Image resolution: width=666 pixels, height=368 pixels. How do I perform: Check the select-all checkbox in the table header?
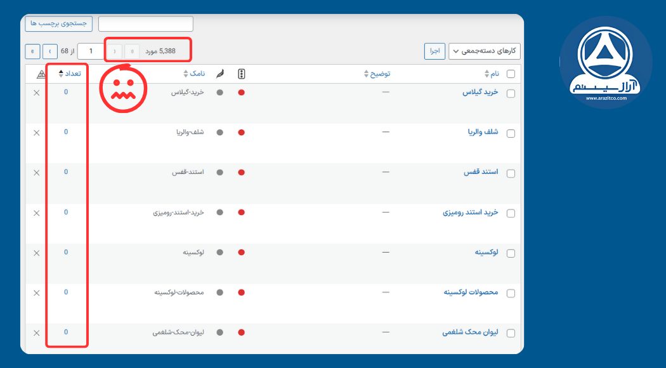click(511, 72)
